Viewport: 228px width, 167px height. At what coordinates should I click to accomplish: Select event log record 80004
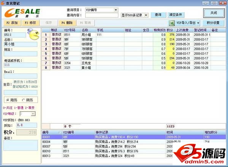(134, 142)
